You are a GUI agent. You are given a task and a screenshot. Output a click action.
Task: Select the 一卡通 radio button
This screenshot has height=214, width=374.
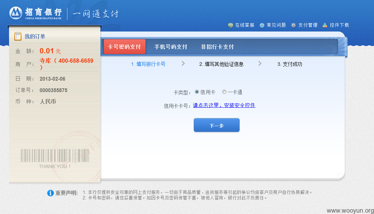(224, 92)
